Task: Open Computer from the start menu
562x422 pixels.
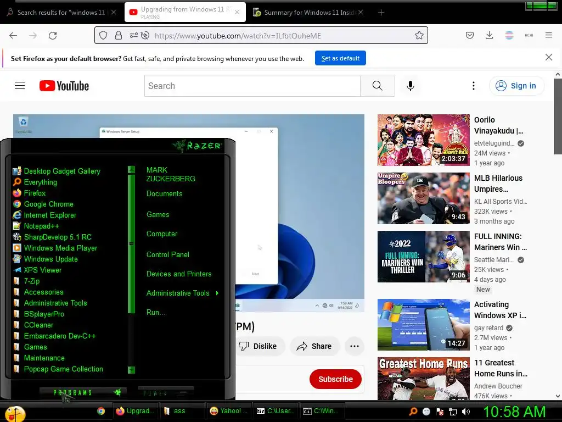Action: [162, 234]
